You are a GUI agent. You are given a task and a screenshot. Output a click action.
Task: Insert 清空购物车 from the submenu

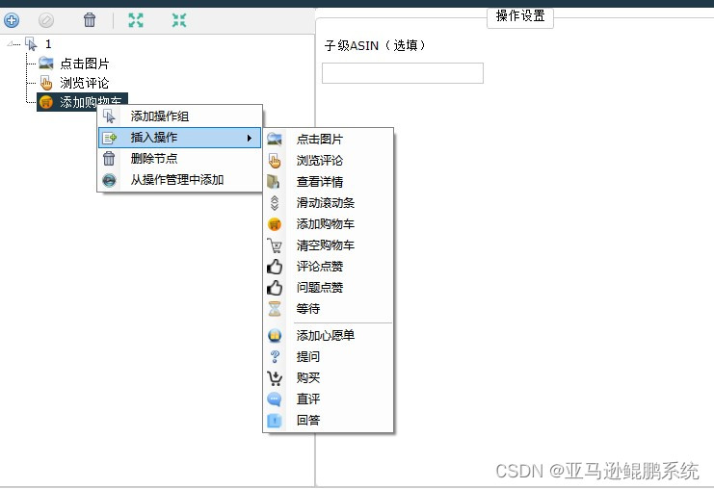point(329,245)
